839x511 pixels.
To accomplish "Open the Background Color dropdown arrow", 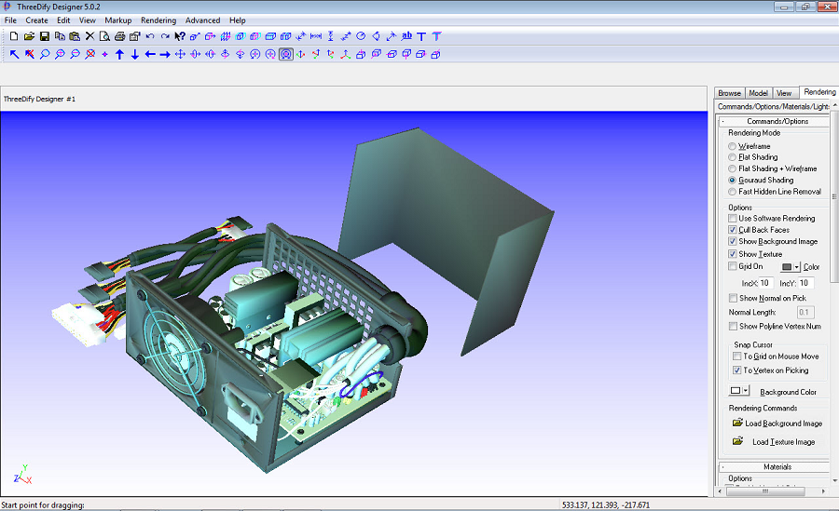I will [x=746, y=392].
